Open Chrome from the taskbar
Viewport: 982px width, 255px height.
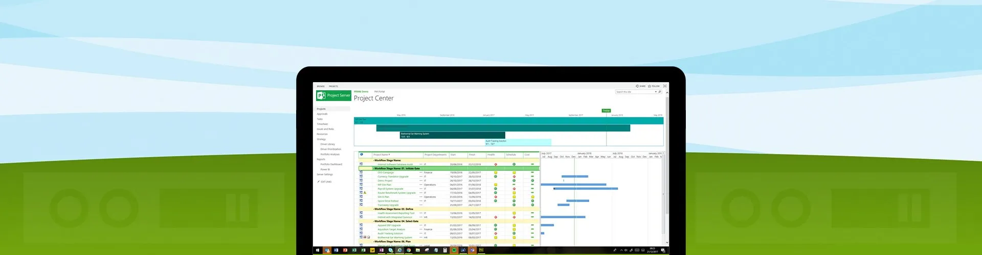409,250
